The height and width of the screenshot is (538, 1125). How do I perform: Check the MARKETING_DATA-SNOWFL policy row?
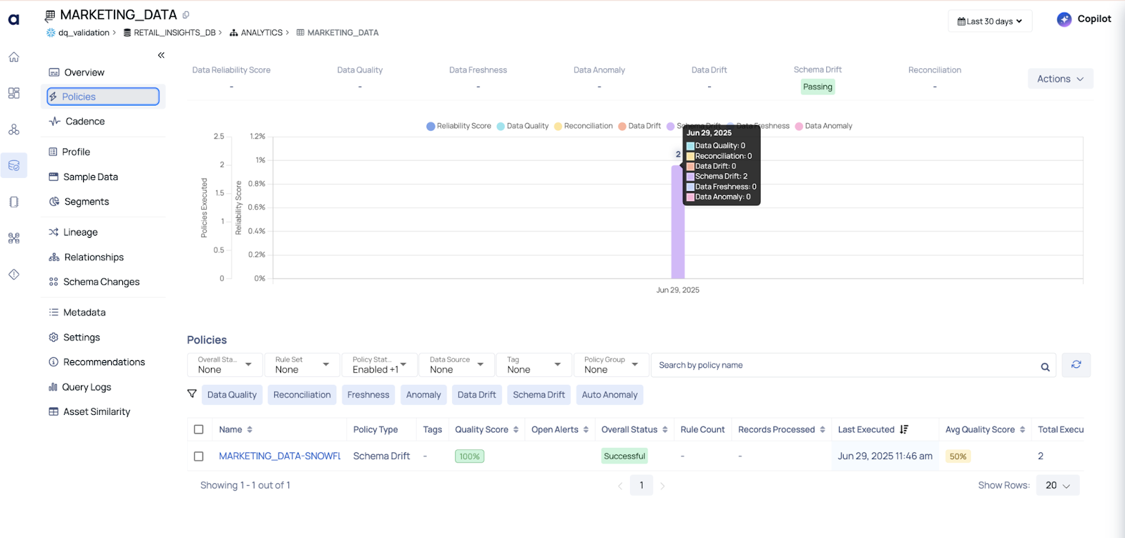[x=199, y=456]
